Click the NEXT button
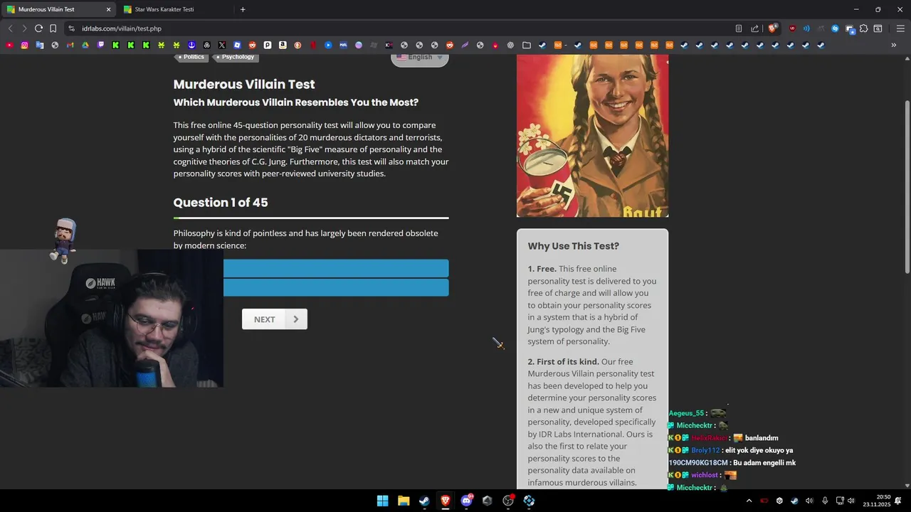 pos(275,319)
